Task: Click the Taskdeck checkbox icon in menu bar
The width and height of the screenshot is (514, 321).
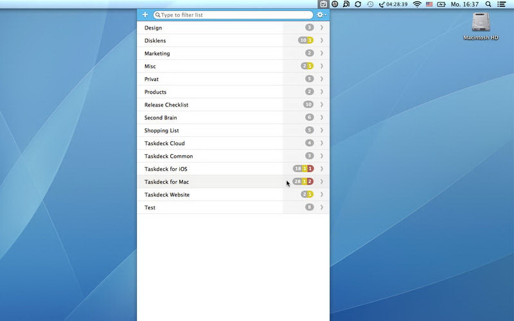Action: click(324, 4)
